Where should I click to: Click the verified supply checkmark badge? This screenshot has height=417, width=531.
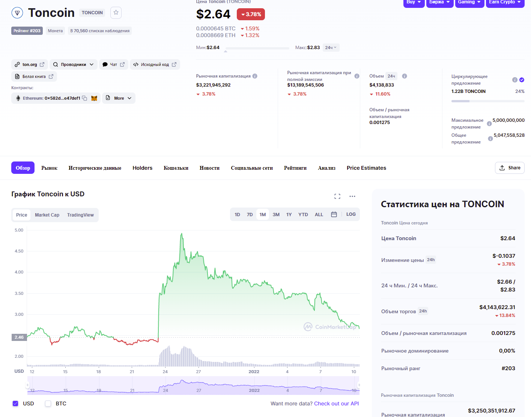tap(522, 80)
